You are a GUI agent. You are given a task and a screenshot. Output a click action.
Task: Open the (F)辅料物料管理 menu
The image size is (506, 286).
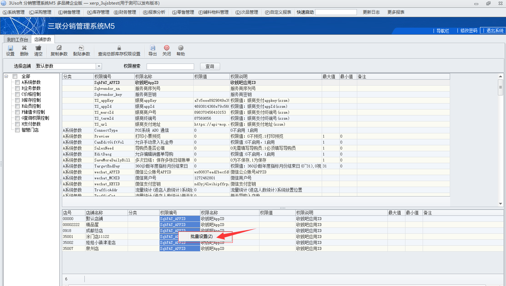[213, 12]
